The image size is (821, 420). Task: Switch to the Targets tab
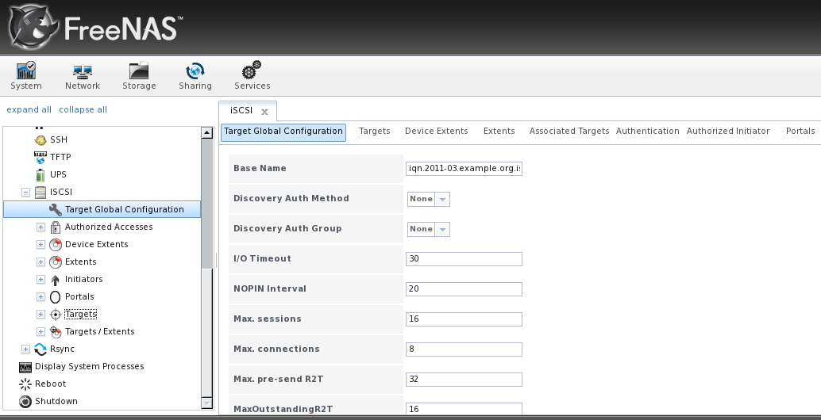click(374, 131)
